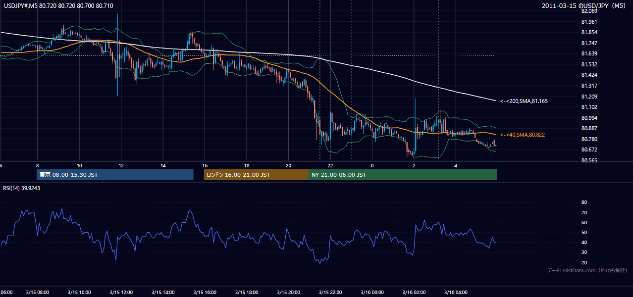Click the RSI scale value 20
Image resolution: width=633 pixels, height=297 pixels.
click(584, 262)
